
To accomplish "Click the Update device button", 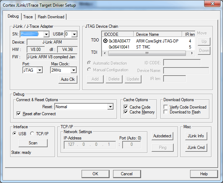I will pos(133,79).
